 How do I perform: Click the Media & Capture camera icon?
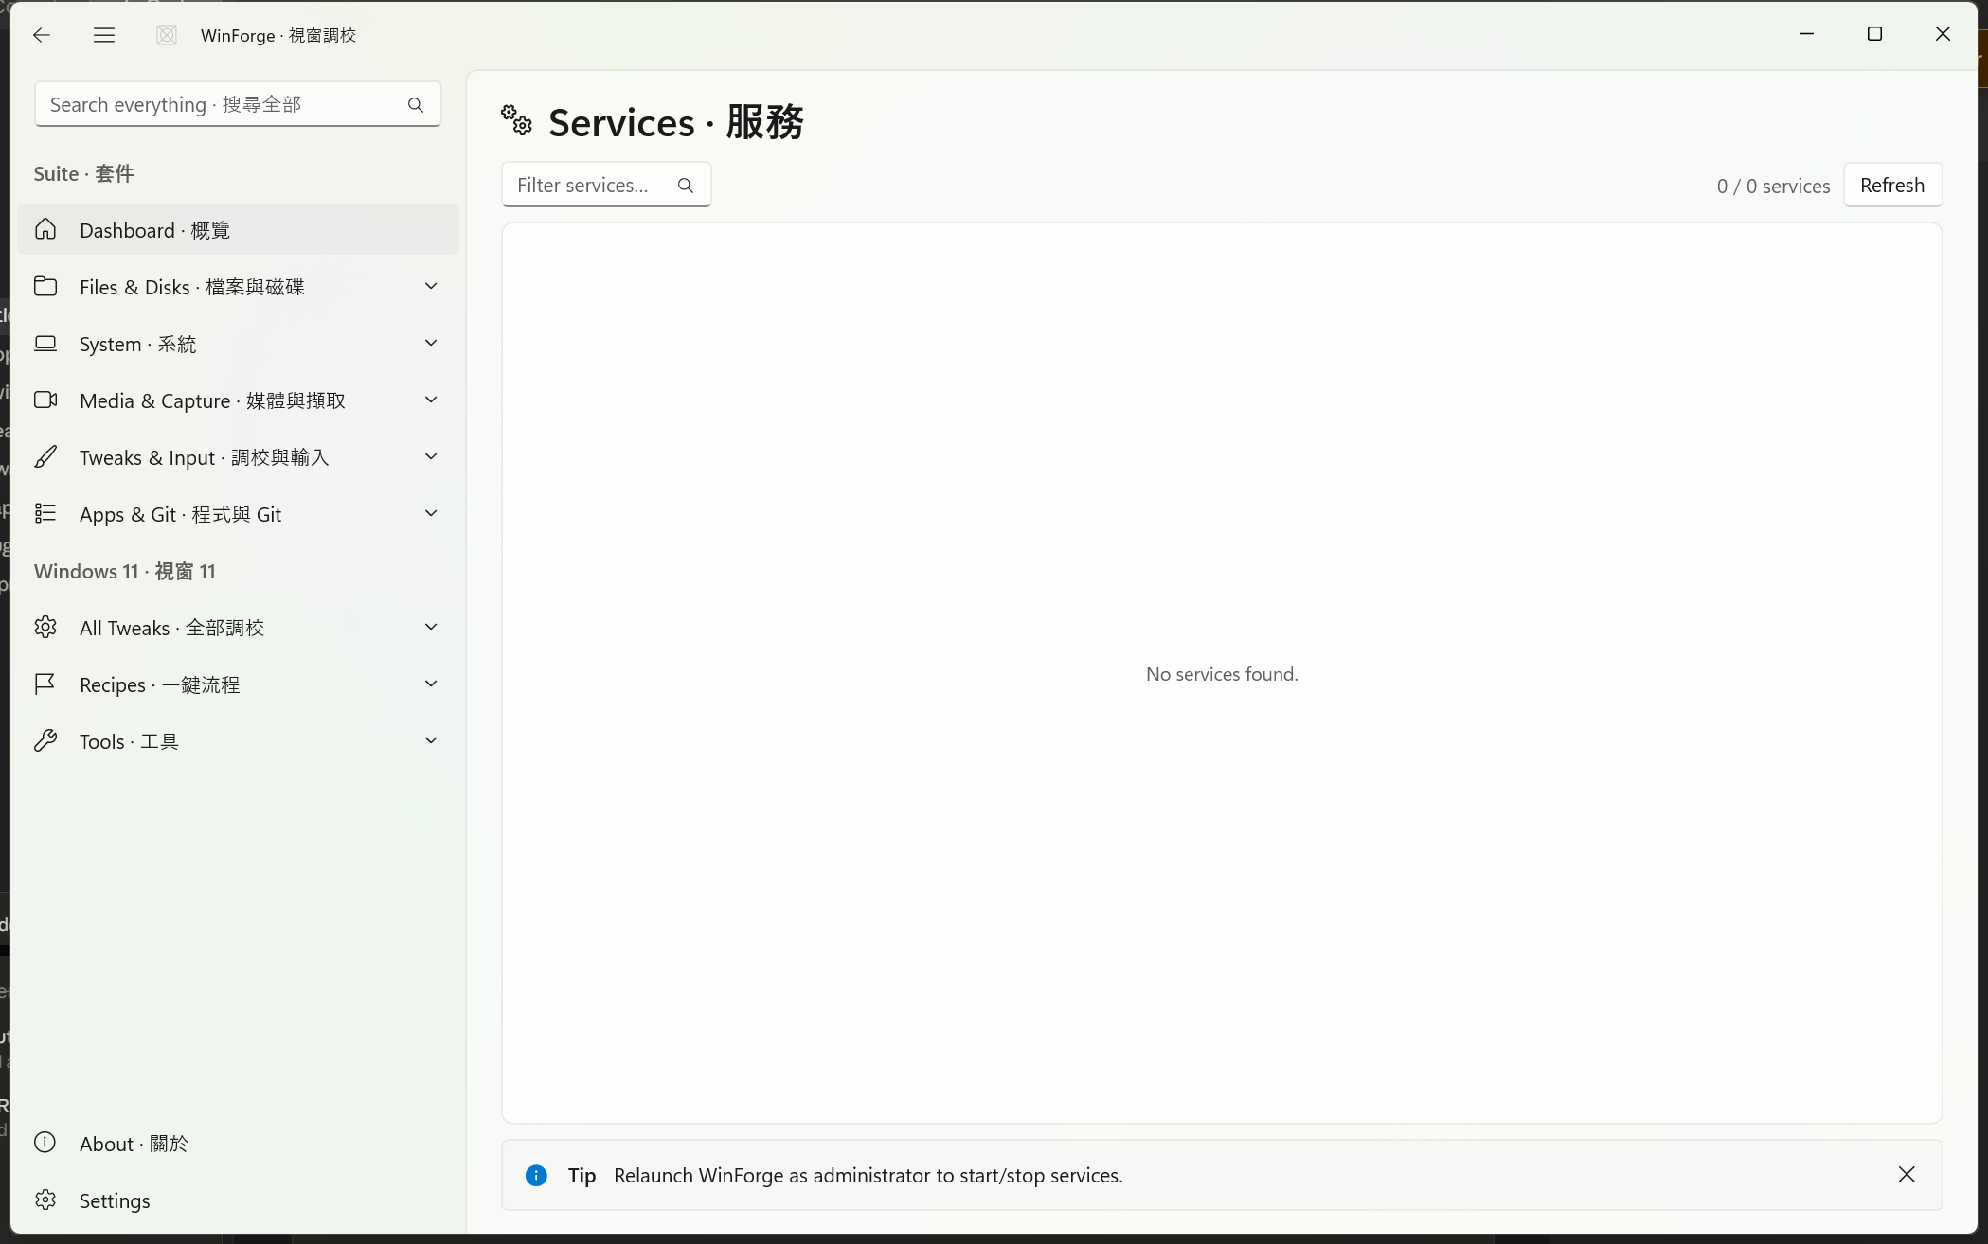coord(45,400)
